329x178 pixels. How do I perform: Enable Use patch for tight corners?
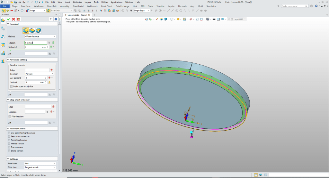pyautogui.click(x=9, y=133)
